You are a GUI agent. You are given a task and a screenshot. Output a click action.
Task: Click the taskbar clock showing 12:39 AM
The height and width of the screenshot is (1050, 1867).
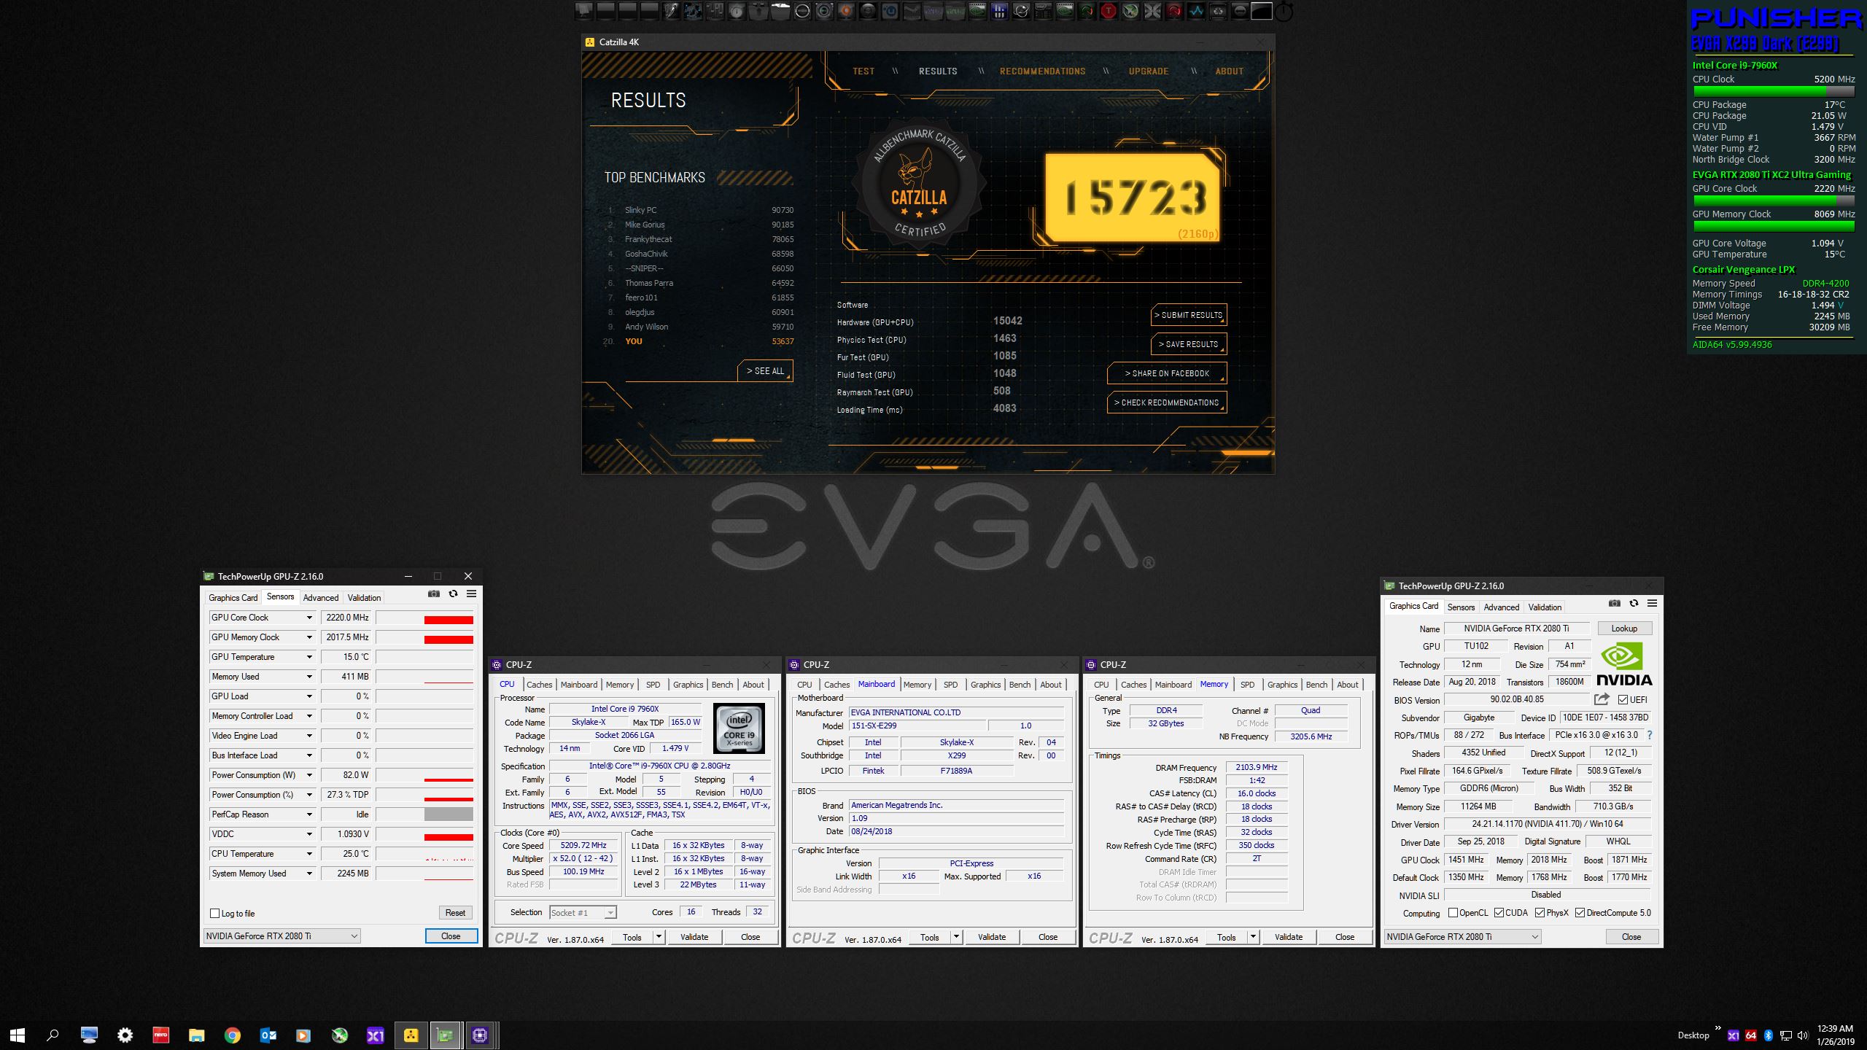[x=1835, y=1035]
